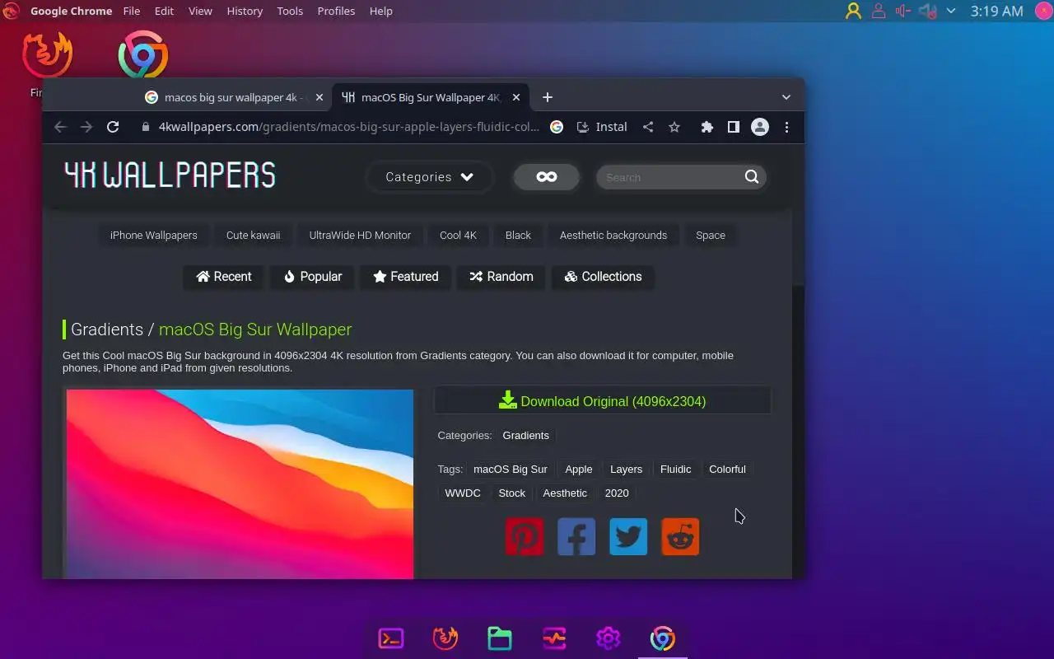This screenshot has width=1054, height=659.
Task: Open the Edit menu
Action: click(164, 11)
